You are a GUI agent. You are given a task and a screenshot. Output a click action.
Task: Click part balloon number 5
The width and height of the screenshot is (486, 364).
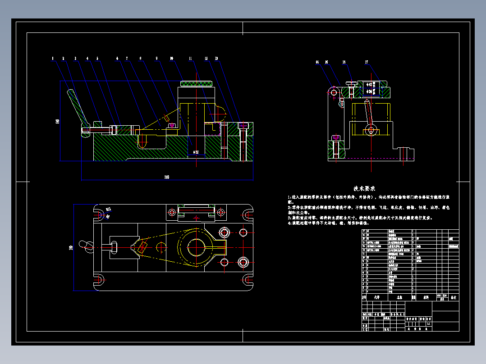pos(97,58)
